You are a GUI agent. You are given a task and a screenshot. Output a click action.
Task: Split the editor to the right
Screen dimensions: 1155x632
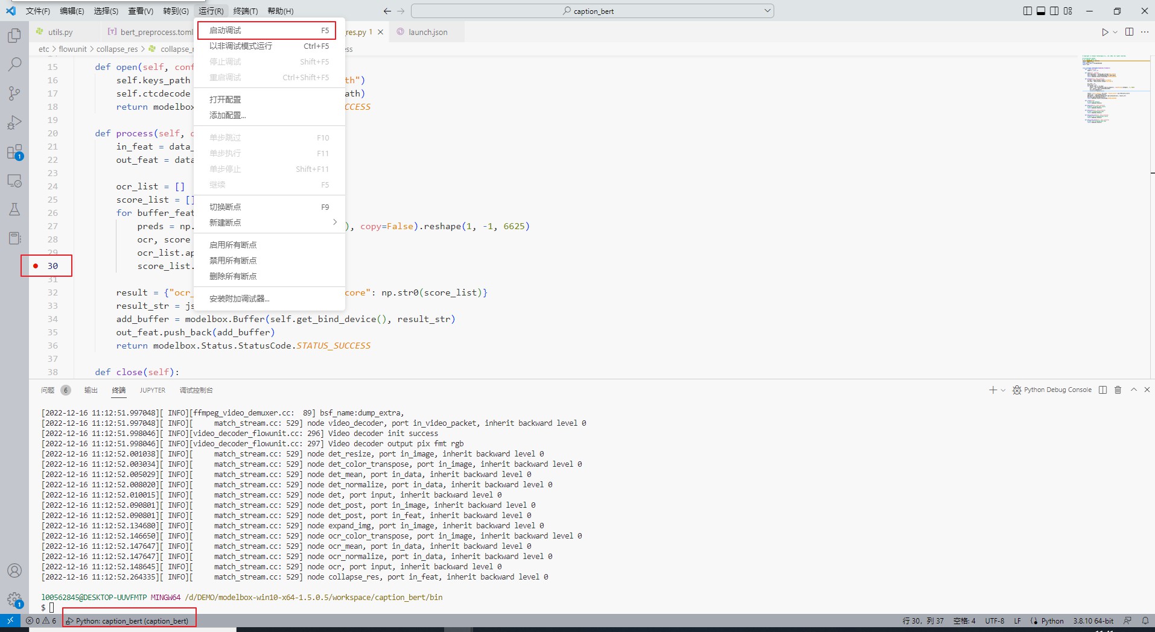[1129, 32]
